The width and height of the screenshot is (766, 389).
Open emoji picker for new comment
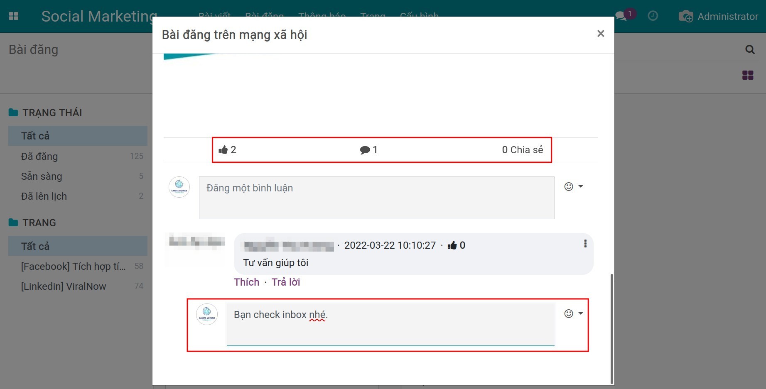(x=573, y=187)
